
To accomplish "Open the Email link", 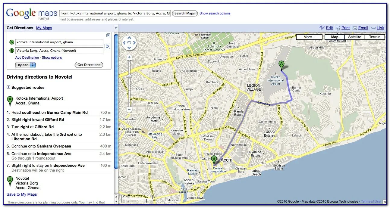I will point(363,28).
